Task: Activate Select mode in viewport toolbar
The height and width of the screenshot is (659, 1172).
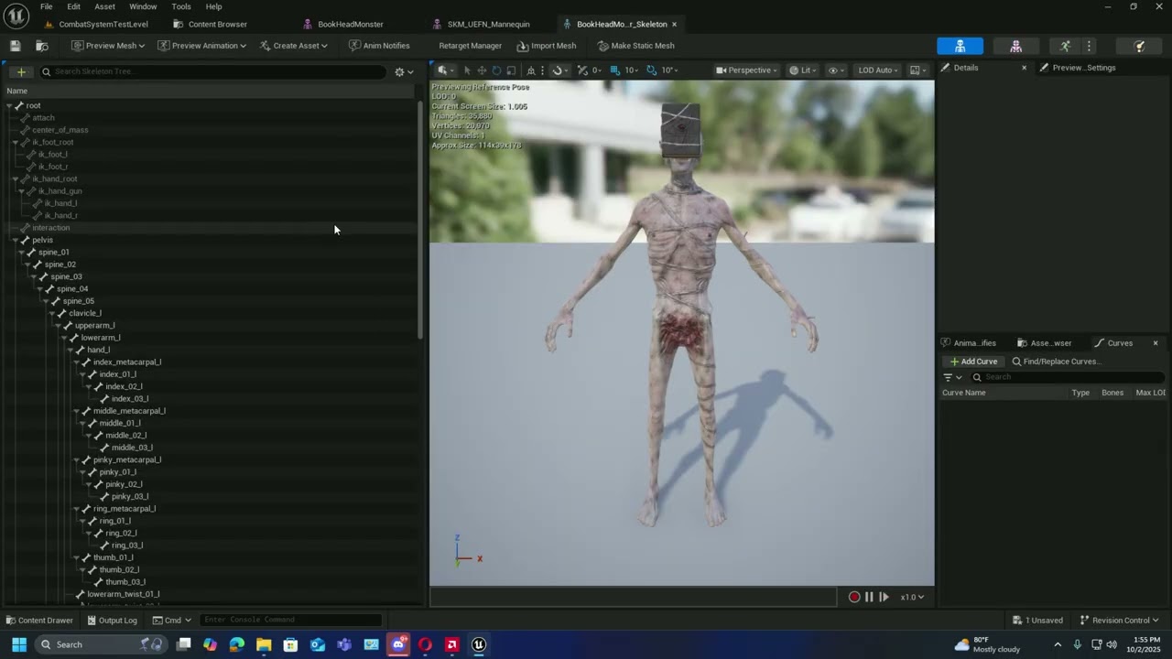Action: [x=467, y=70]
